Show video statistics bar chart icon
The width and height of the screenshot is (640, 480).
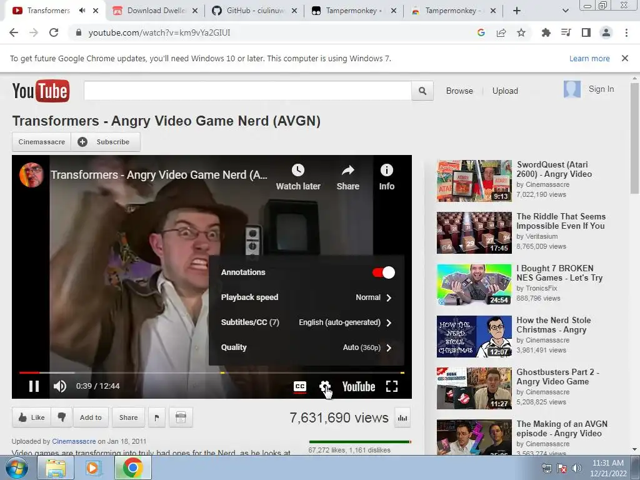coord(402,418)
